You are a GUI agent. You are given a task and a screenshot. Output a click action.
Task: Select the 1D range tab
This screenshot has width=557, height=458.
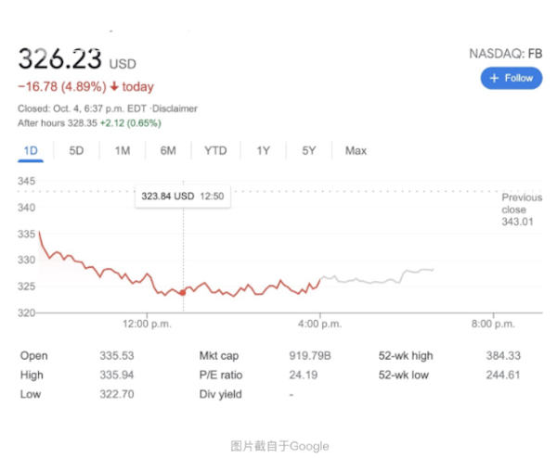tap(31, 151)
